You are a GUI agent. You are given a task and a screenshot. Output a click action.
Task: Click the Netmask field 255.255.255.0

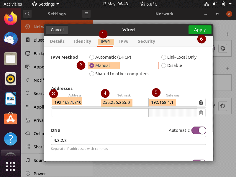click(x=124, y=102)
